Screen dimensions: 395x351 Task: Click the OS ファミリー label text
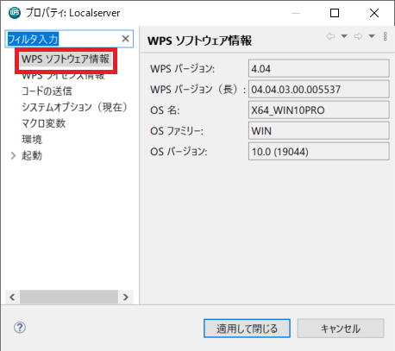[x=177, y=131]
